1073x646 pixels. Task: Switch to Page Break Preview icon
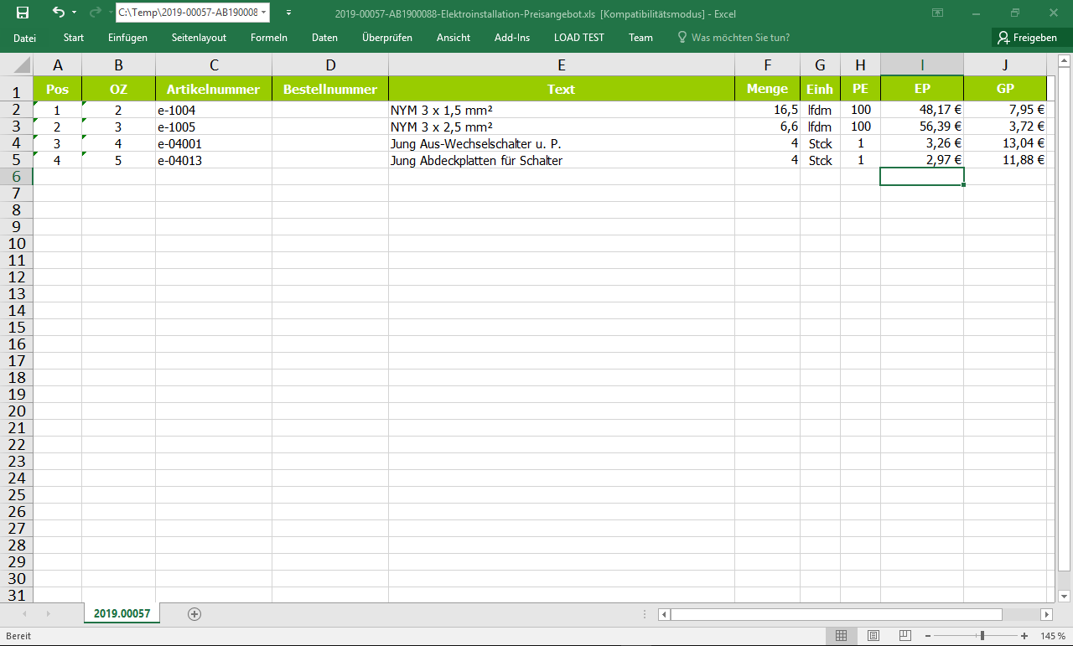click(x=904, y=636)
